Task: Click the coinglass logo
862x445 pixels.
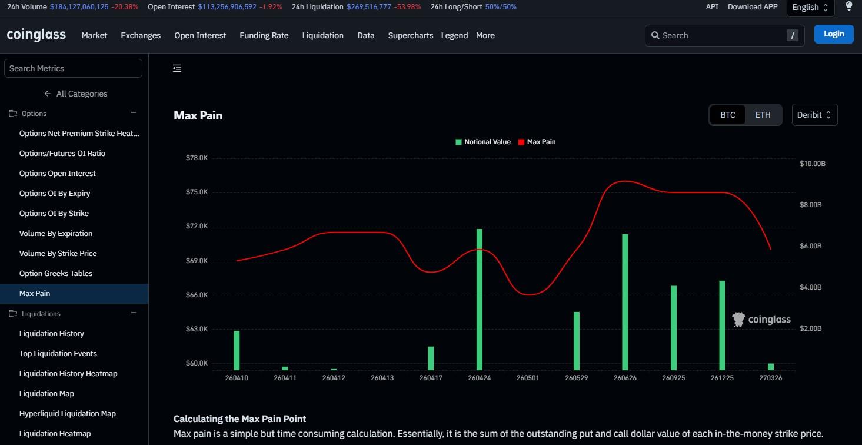Action: pyautogui.click(x=36, y=35)
